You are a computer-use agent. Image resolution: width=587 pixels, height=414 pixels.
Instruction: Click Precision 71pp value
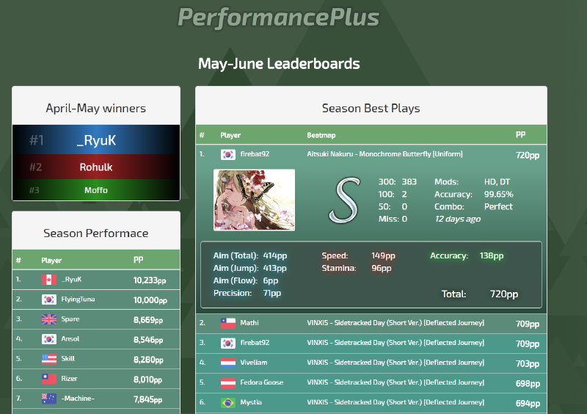[x=271, y=293]
